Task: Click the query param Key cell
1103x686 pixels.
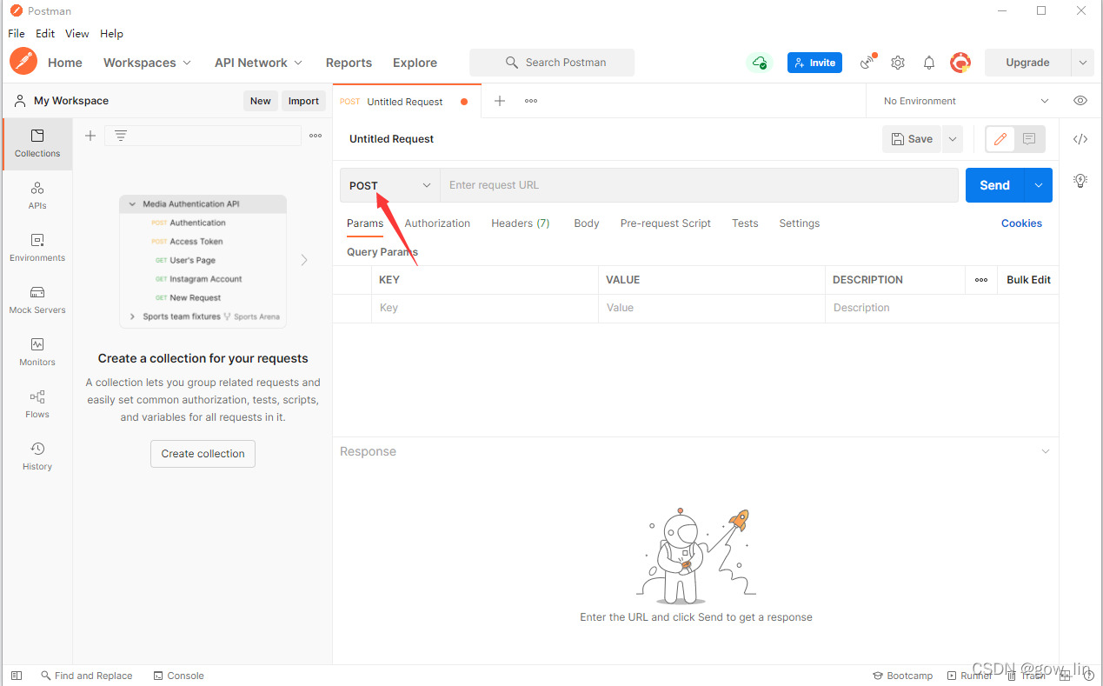Action: click(485, 308)
